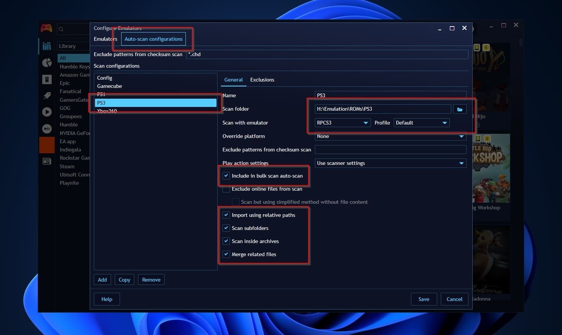Browse for scan folder with folder icon

click(460, 109)
